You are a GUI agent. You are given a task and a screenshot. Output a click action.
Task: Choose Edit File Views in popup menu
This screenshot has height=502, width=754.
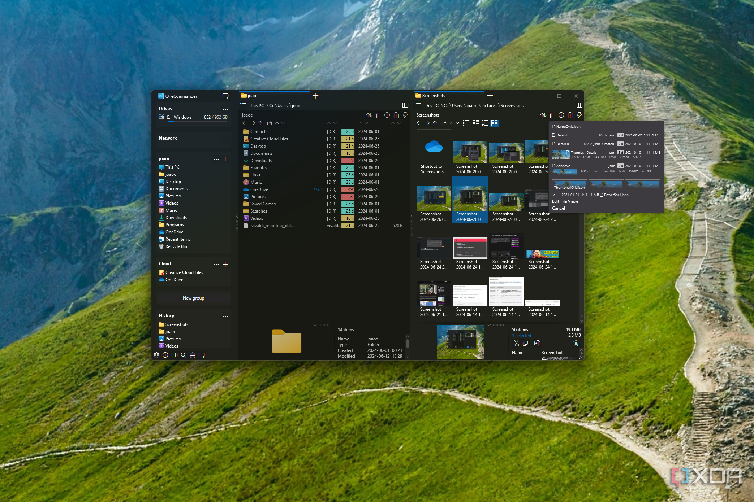coord(565,201)
